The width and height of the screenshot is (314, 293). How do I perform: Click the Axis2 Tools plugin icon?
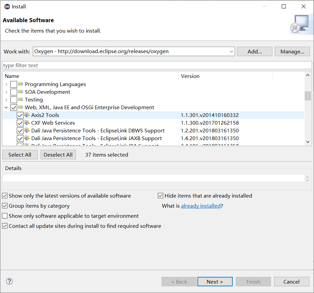pyautogui.click(x=27, y=115)
